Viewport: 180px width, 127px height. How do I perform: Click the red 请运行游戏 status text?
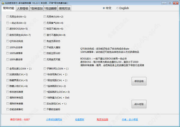click(x=20, y=120)
